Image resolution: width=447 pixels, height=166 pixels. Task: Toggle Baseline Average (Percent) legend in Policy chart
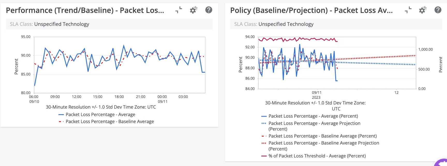(x=322, y=136)
